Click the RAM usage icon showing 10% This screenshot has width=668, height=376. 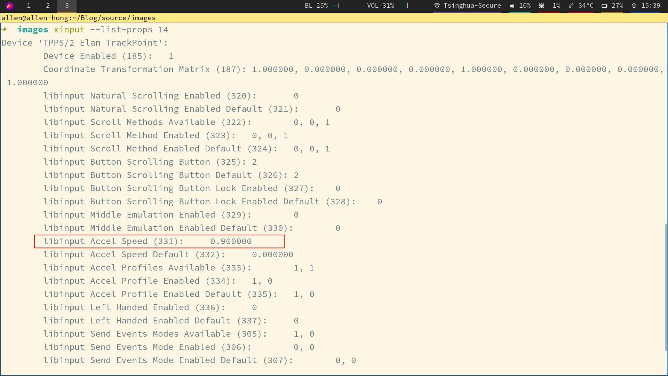[x=511, y=6]
